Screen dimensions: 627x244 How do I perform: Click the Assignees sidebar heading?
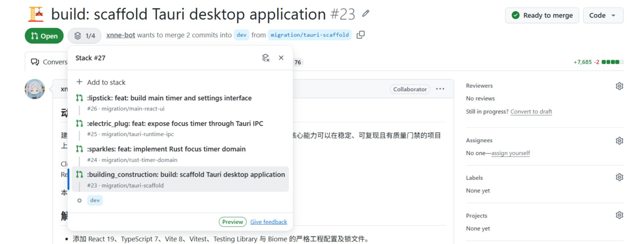point(479,140)
